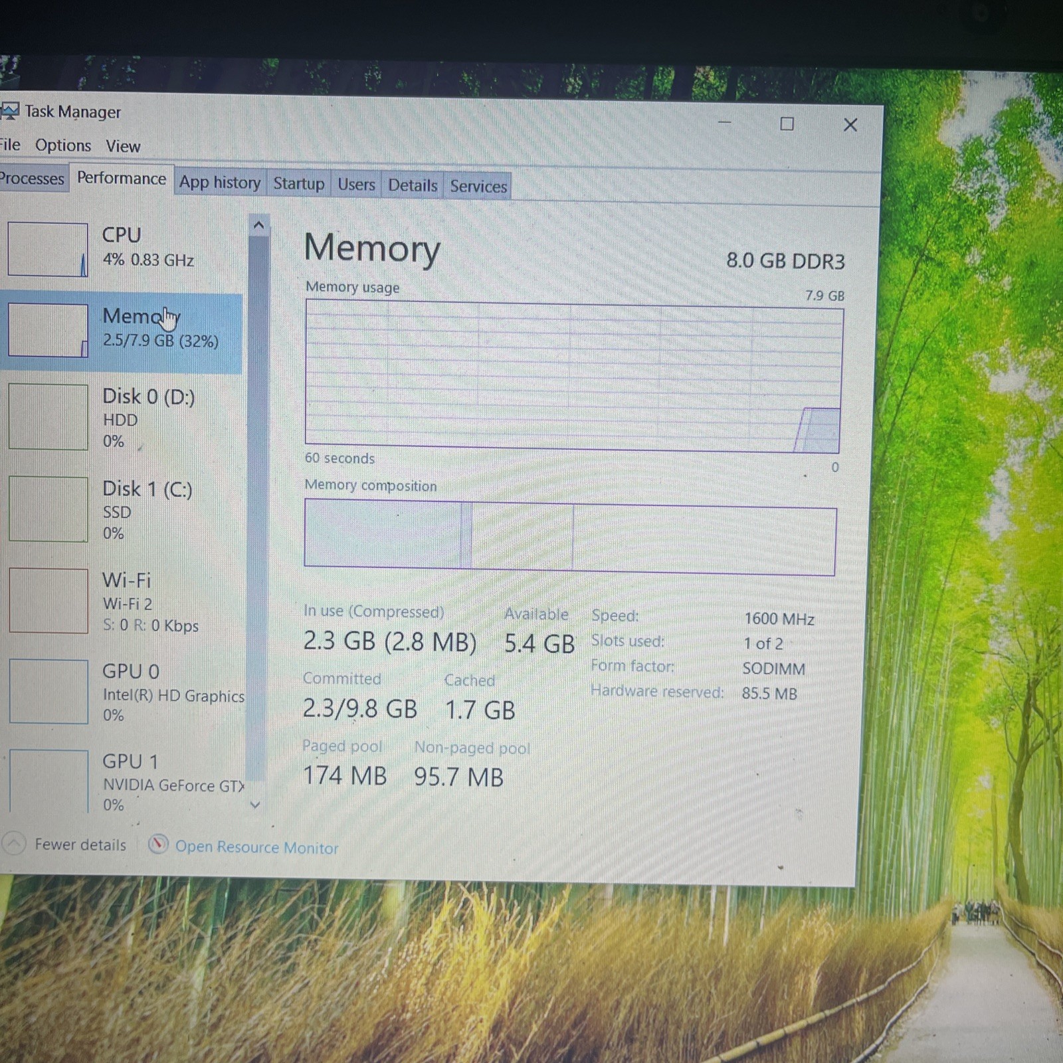Select the Memory mini graph in sidebar
The width and height of the screenshot is (1063, 1063).
(48, 330)
